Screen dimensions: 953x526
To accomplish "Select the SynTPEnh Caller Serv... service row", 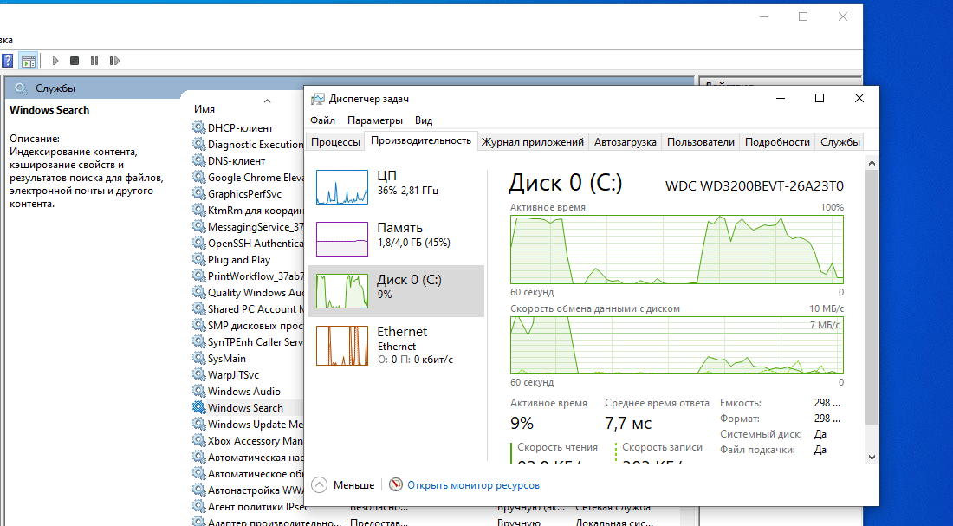I will (248, 341).
